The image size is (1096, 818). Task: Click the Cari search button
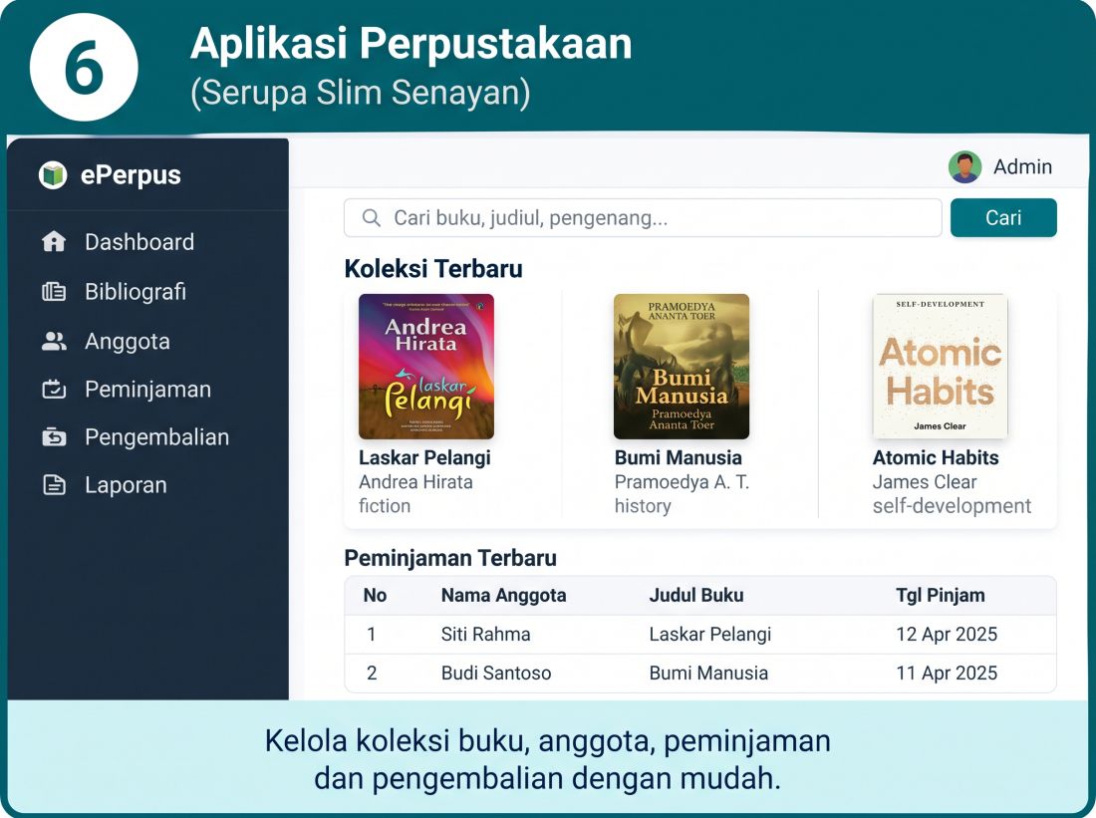[x=1003, y=217]
